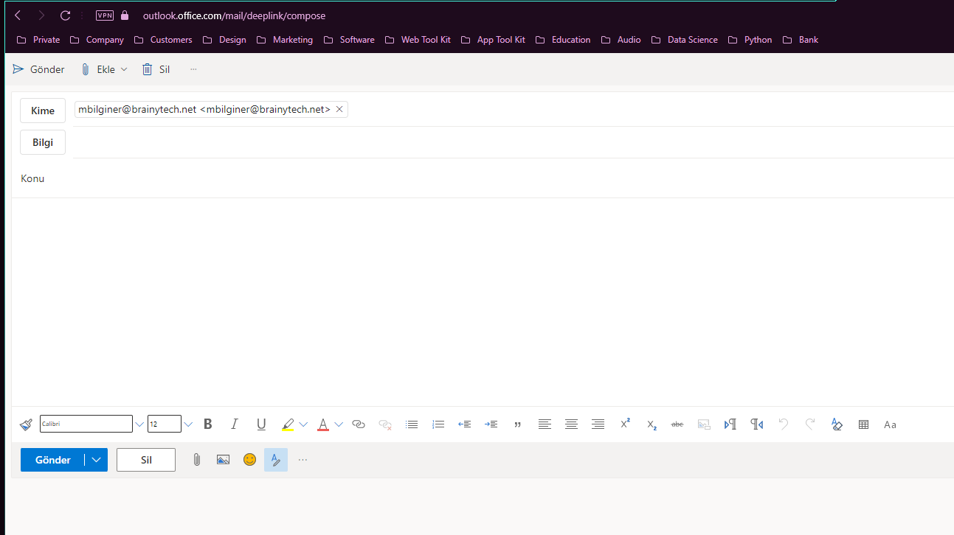Open the emoji picker
Screen dimensions: 954x535
[250, 460]
